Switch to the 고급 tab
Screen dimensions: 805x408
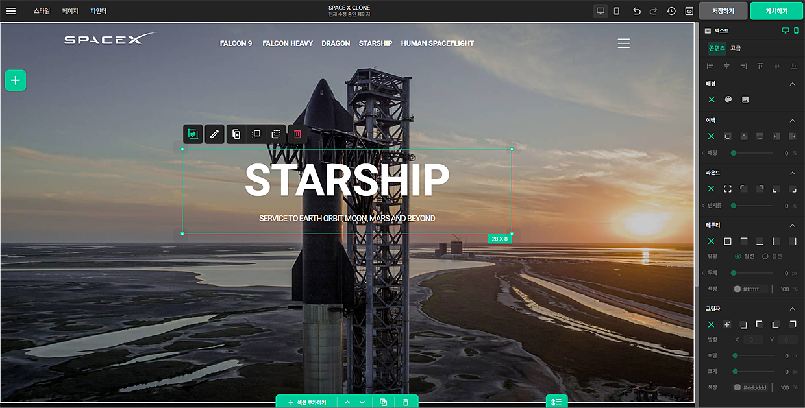736,48
